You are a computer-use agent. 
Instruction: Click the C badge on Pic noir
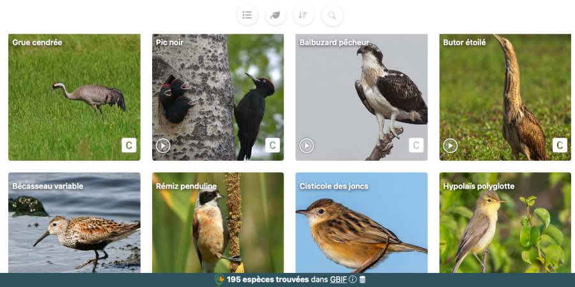click(272, 145)
